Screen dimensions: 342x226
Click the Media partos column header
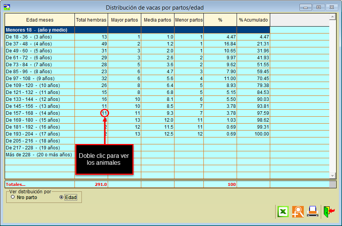157,20
